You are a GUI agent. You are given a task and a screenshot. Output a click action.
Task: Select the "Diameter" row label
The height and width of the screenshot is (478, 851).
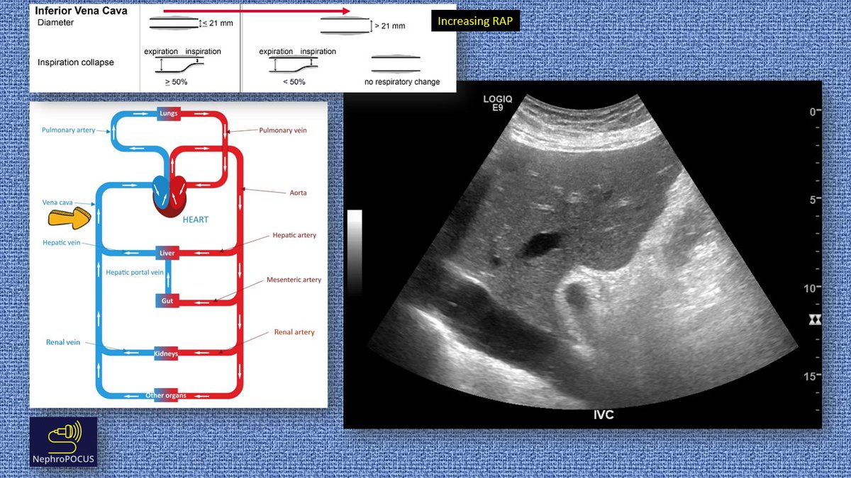tap(56, 23)
